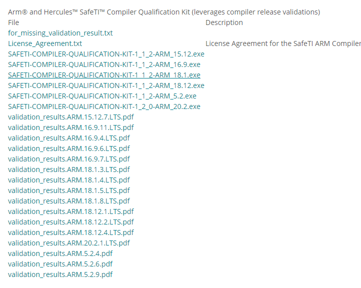361x288 pixels.
Task: Download the underlined ARM_18.1.exe qualification kit
Action: coord(104,75)
